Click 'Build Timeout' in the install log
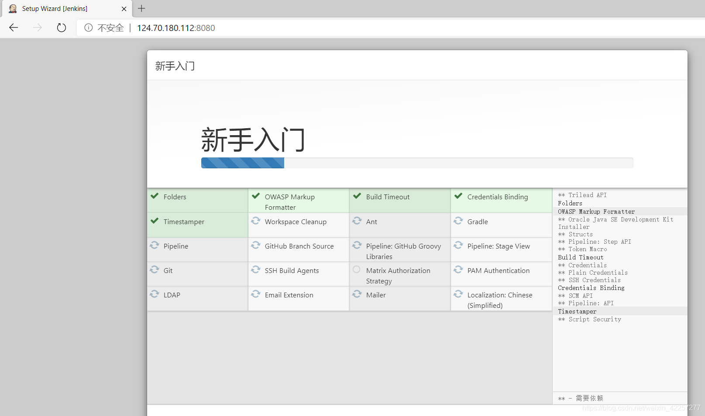Screen dimensions: 705x416 [581, 257]
